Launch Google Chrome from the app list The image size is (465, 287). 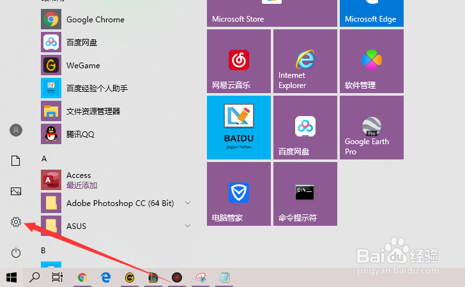[x=116, y=19]
